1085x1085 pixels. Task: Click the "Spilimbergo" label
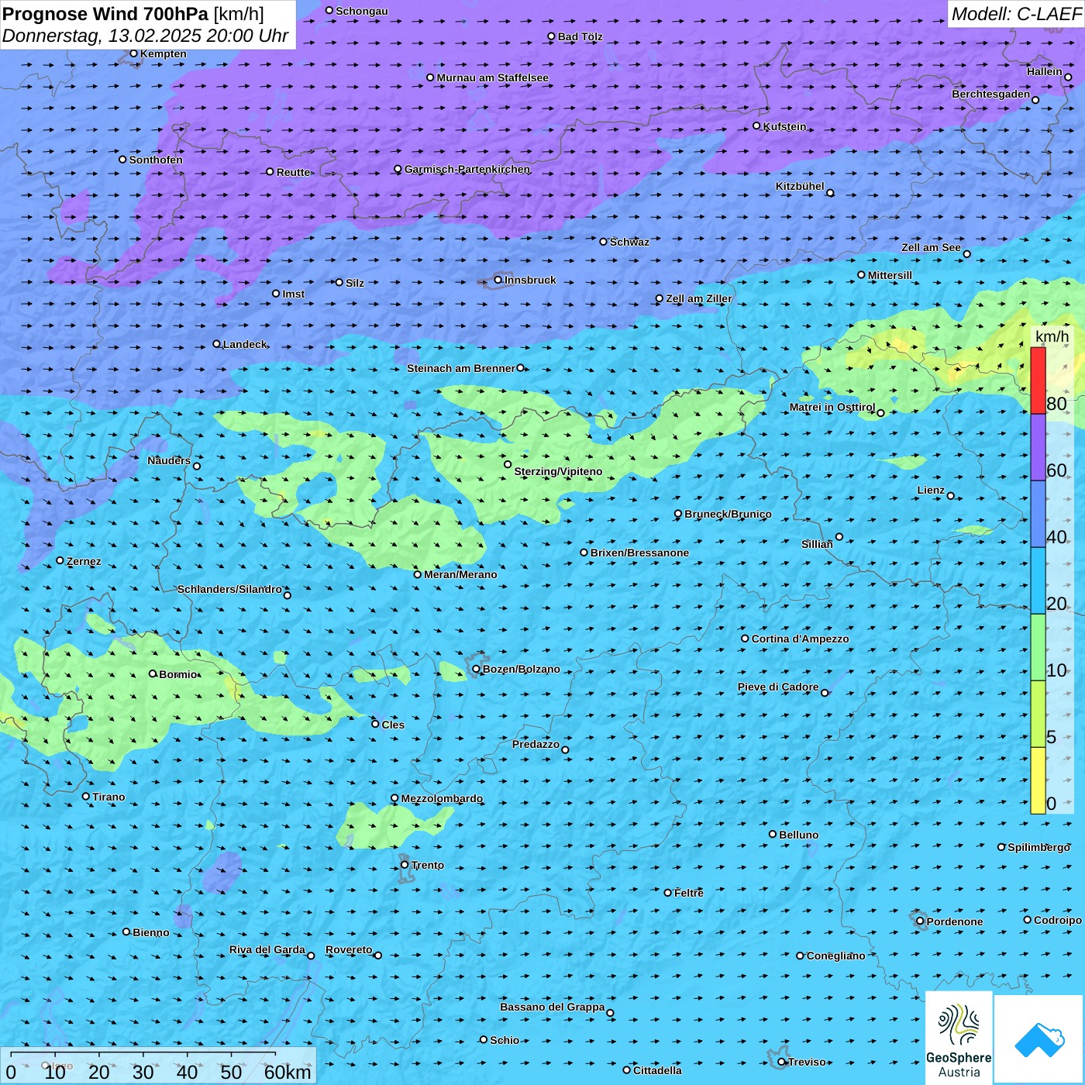[x=1038, y=847]
